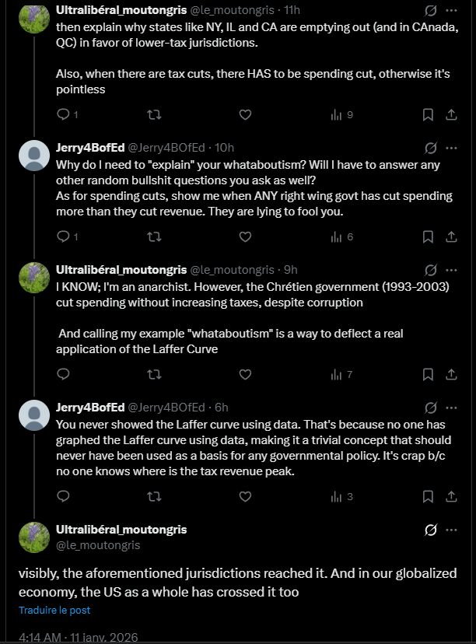This screenshot has width=476, height=644.
Task: Toggle like on Jerry4BofEd's "whataboutism" tweet
Action: 244,236
